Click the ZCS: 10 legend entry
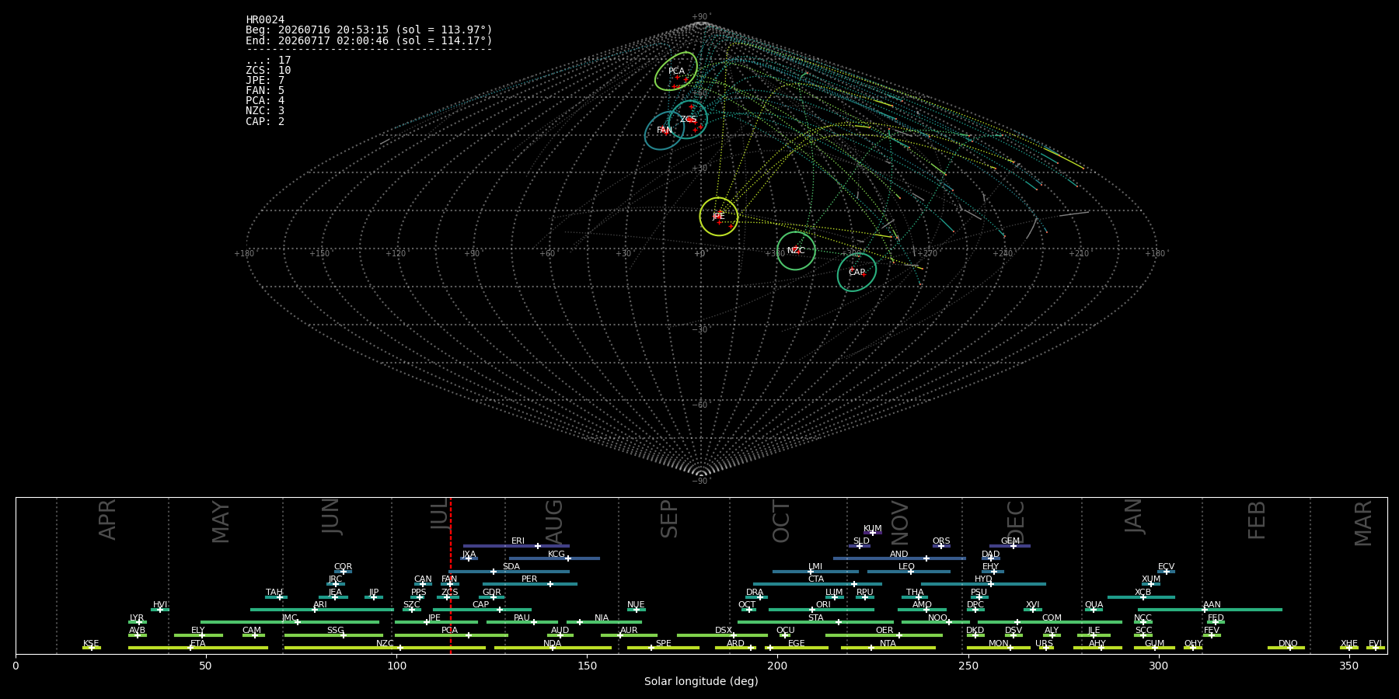This screenshot has width=1399, height=699. 268,71
